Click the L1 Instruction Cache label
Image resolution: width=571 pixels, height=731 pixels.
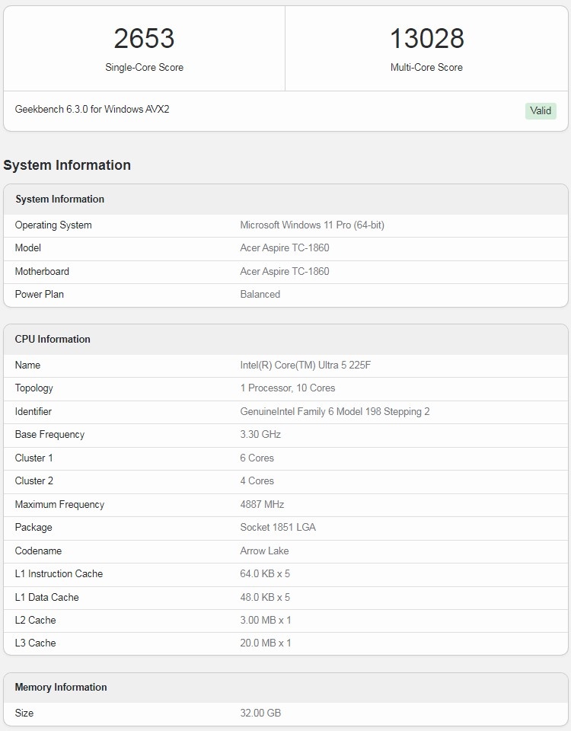tap(59, 573)
